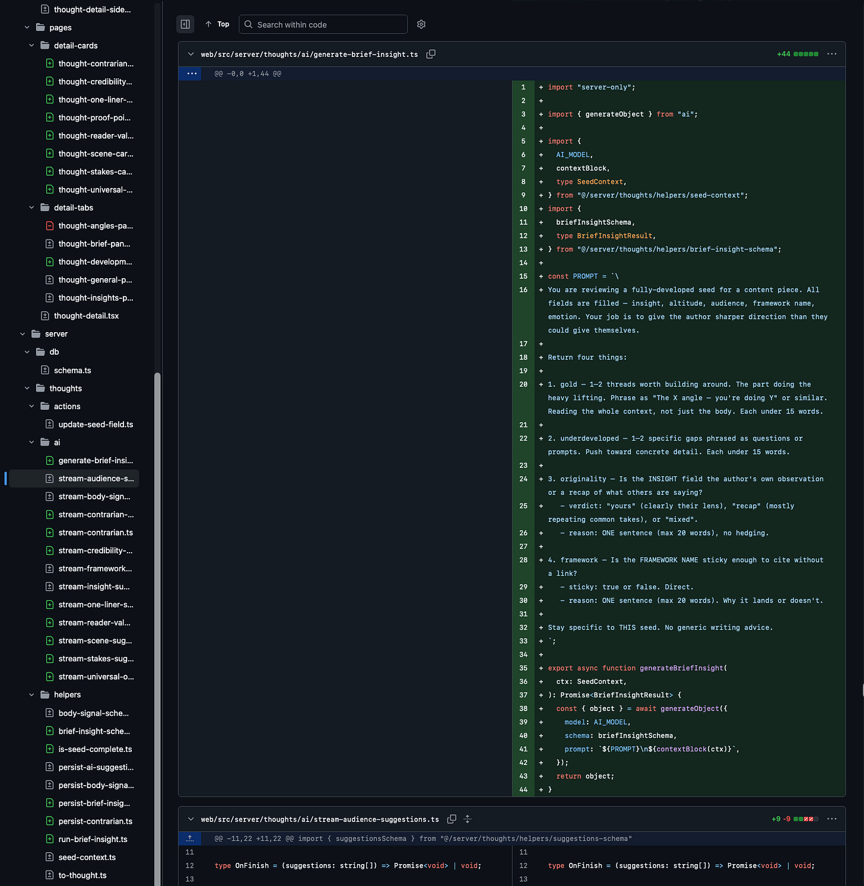Copy stream-audience-suggestions.ts file path
This screenshot has height=886, width=864.
452,819
